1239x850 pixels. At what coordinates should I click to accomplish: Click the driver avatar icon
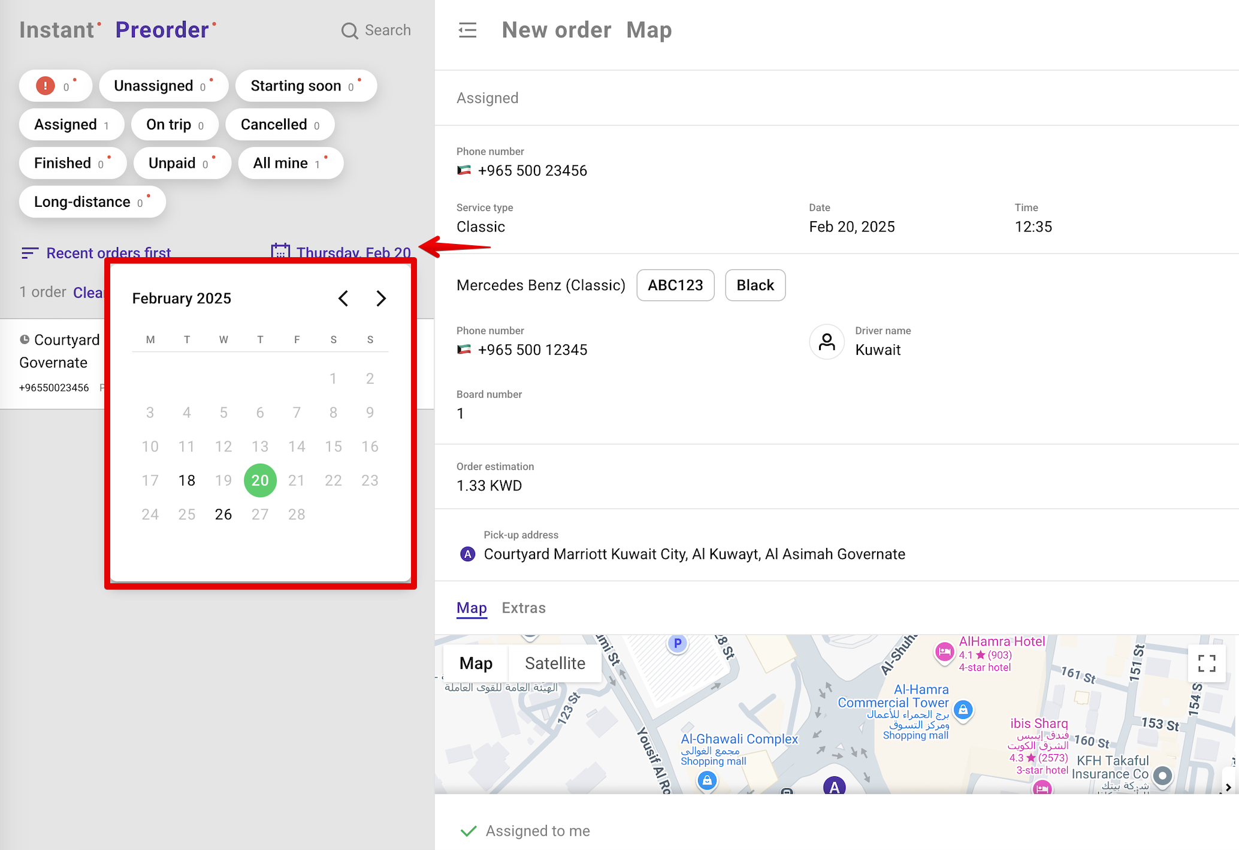click(x=827, y=342)
